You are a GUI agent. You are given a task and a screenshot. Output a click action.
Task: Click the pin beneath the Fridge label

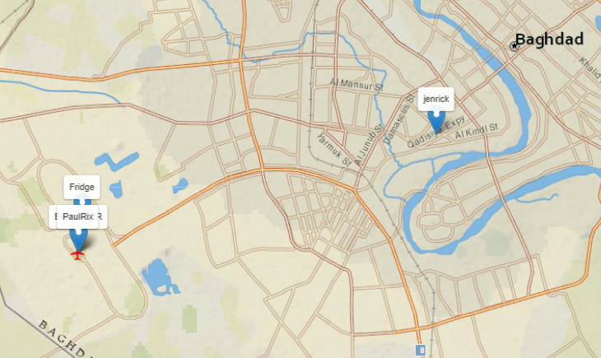point(82,202)
